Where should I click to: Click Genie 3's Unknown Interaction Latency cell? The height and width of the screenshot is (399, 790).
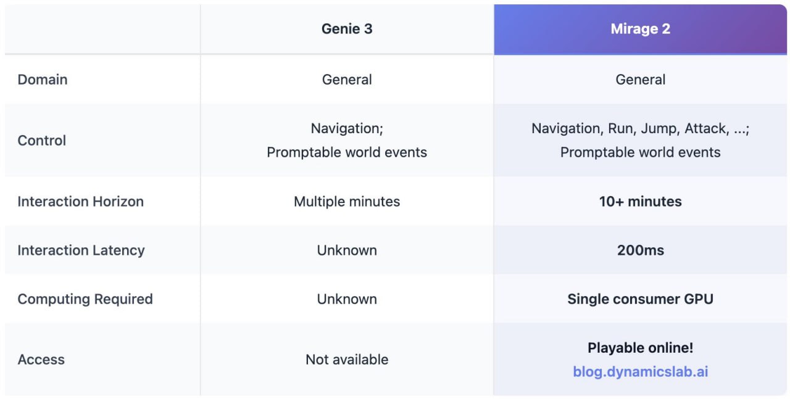(x=347, y=250)
